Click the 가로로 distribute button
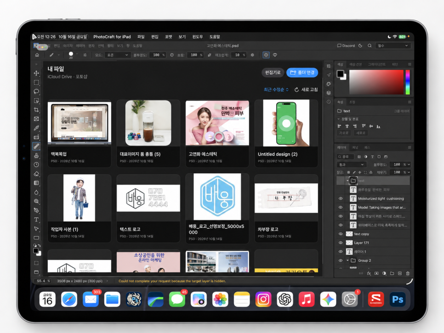Image resolution: width=444 pixels, height=333 pixels. pos(344,133)
